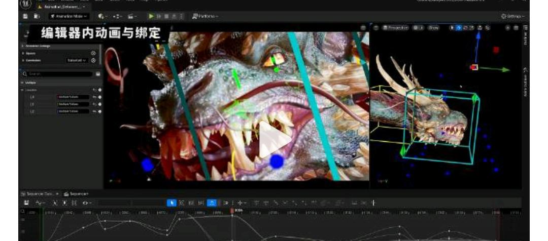
Task: Add a keyframe for the Z location row
Action: (100, 111)
